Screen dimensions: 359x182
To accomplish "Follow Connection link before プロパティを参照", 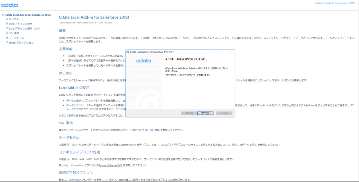I will pyautogui.click(x=75, y=180).
